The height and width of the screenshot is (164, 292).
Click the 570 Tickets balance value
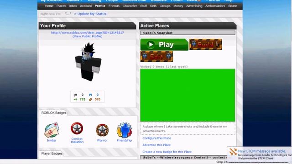(x=98, y=99)
